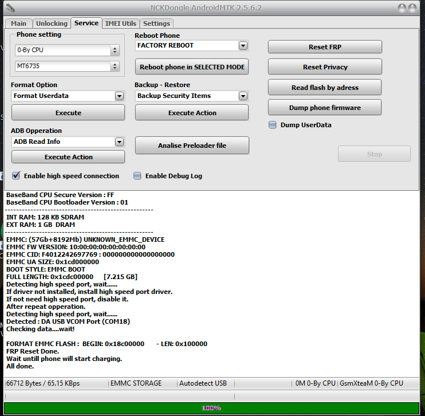Image resolution: width=425 pixels, height=416 pixels.
Task: Click '0M 0-By CPU' status entry
Action: pyautogui.click(x=316, y=383)
